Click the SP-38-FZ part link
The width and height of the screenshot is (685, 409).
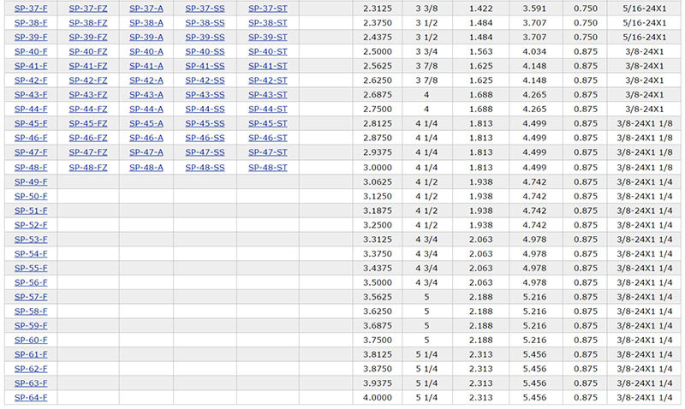click(88, 23)
